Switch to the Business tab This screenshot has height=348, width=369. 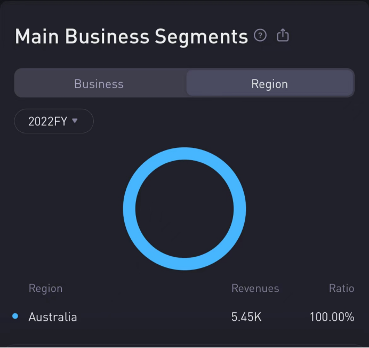pos(99,84)
